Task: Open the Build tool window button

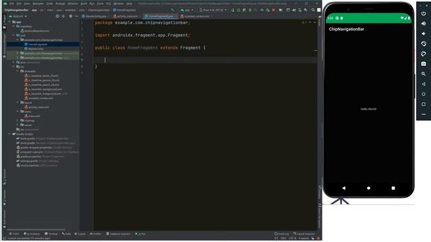Action: click(x=66, y=234)
